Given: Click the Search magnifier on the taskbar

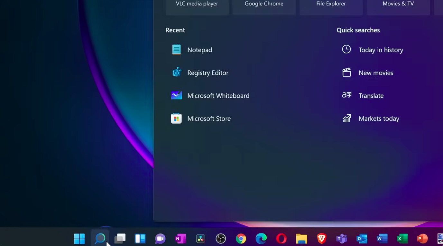Looking at the screenshot, I should 100,239.
